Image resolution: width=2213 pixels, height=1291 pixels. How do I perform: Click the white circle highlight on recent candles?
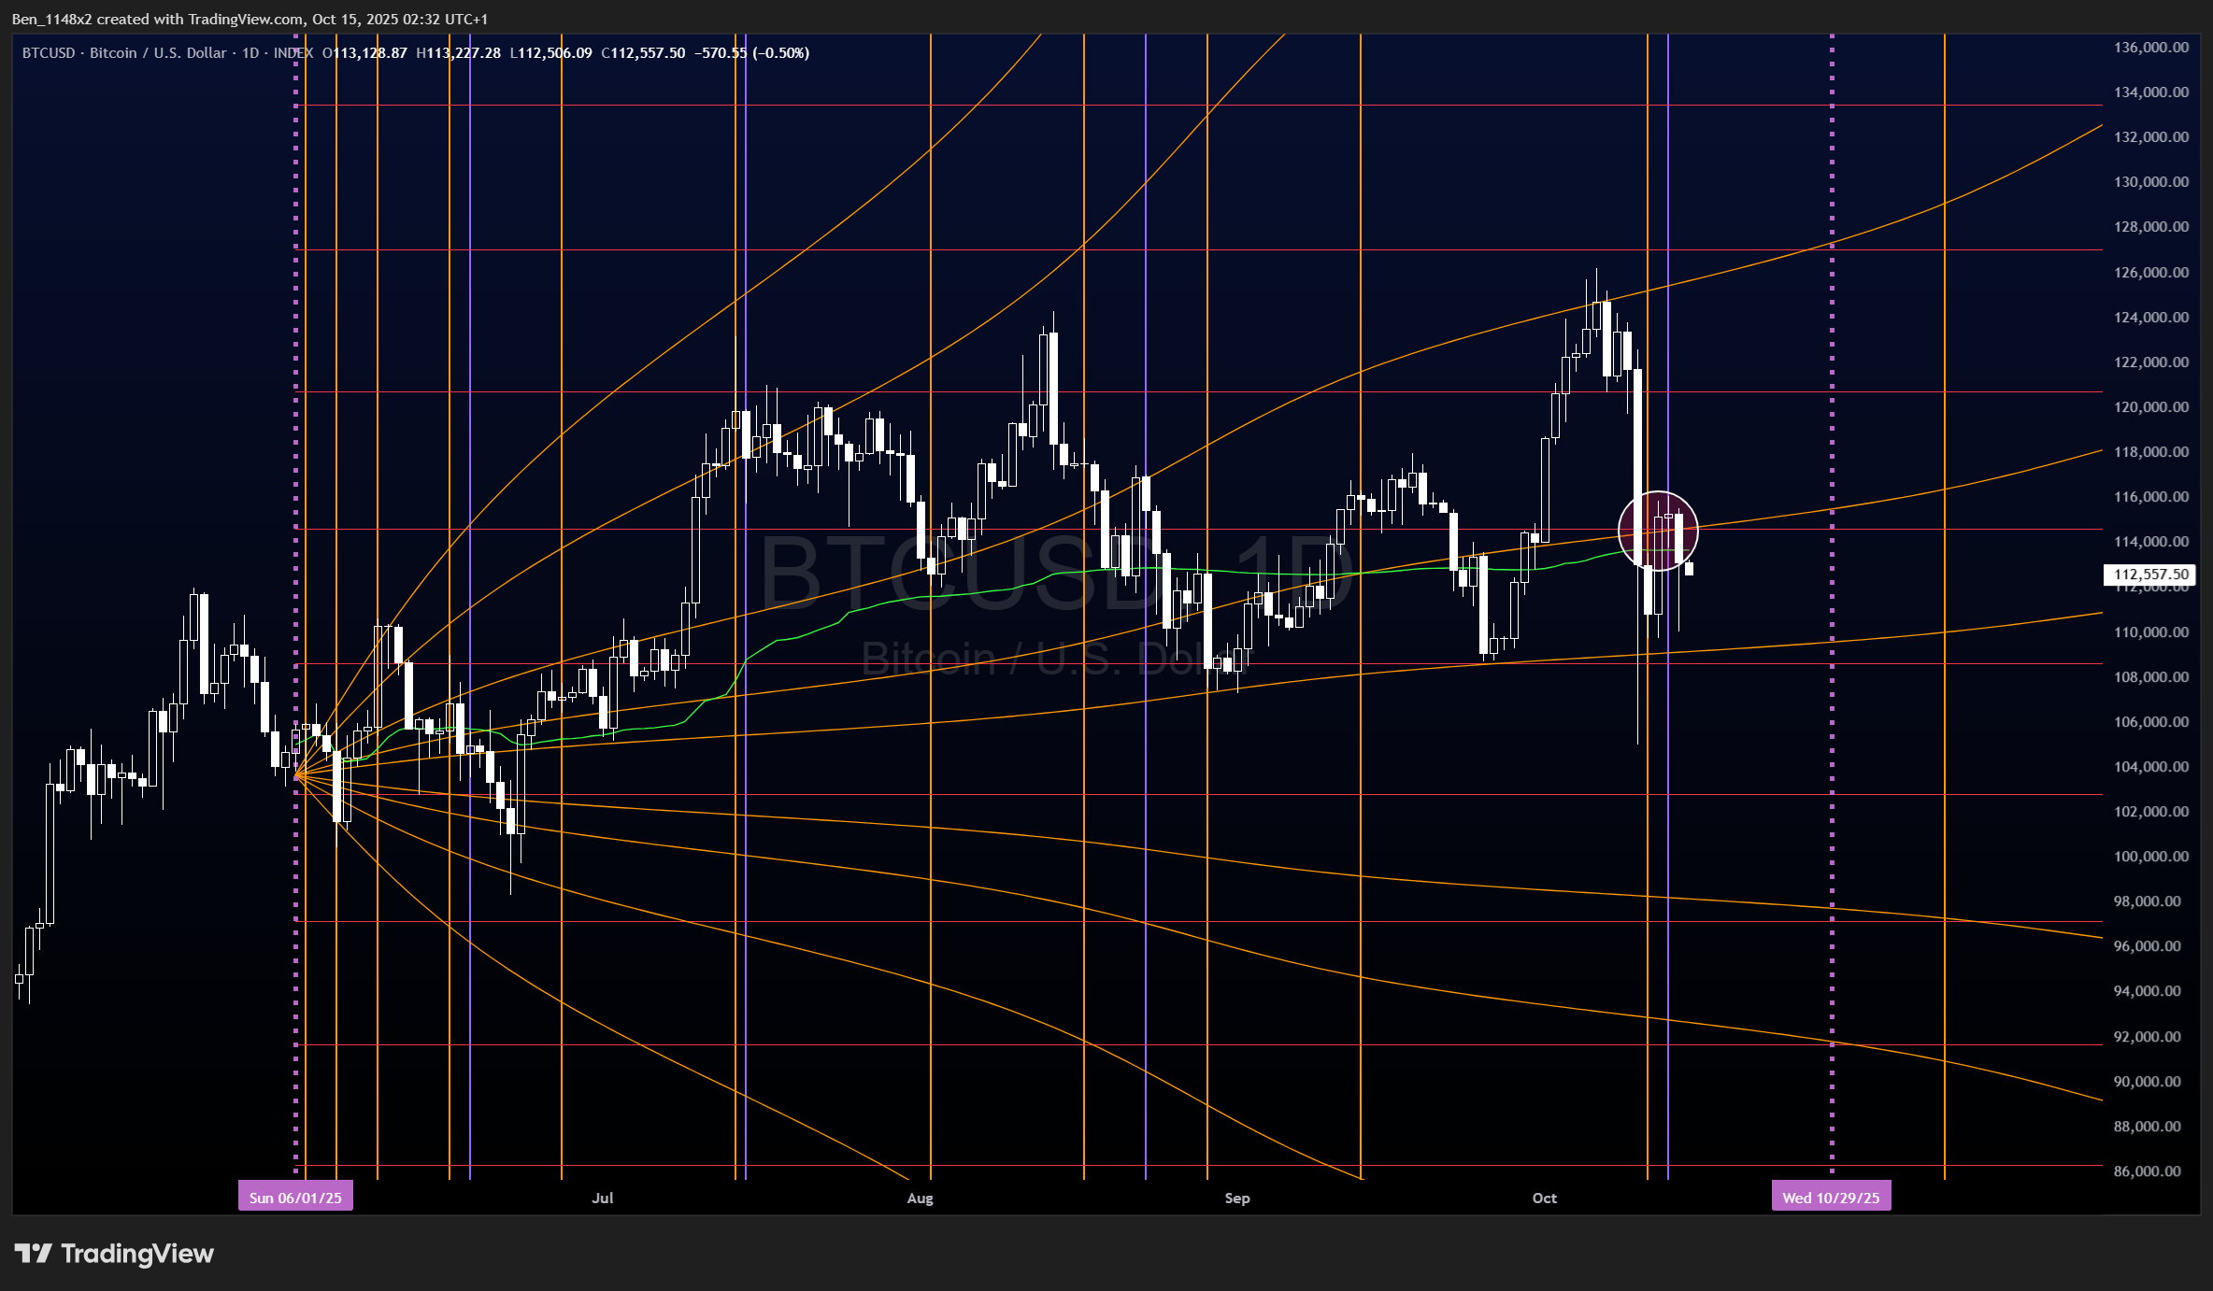click(x=1658, y=531)
